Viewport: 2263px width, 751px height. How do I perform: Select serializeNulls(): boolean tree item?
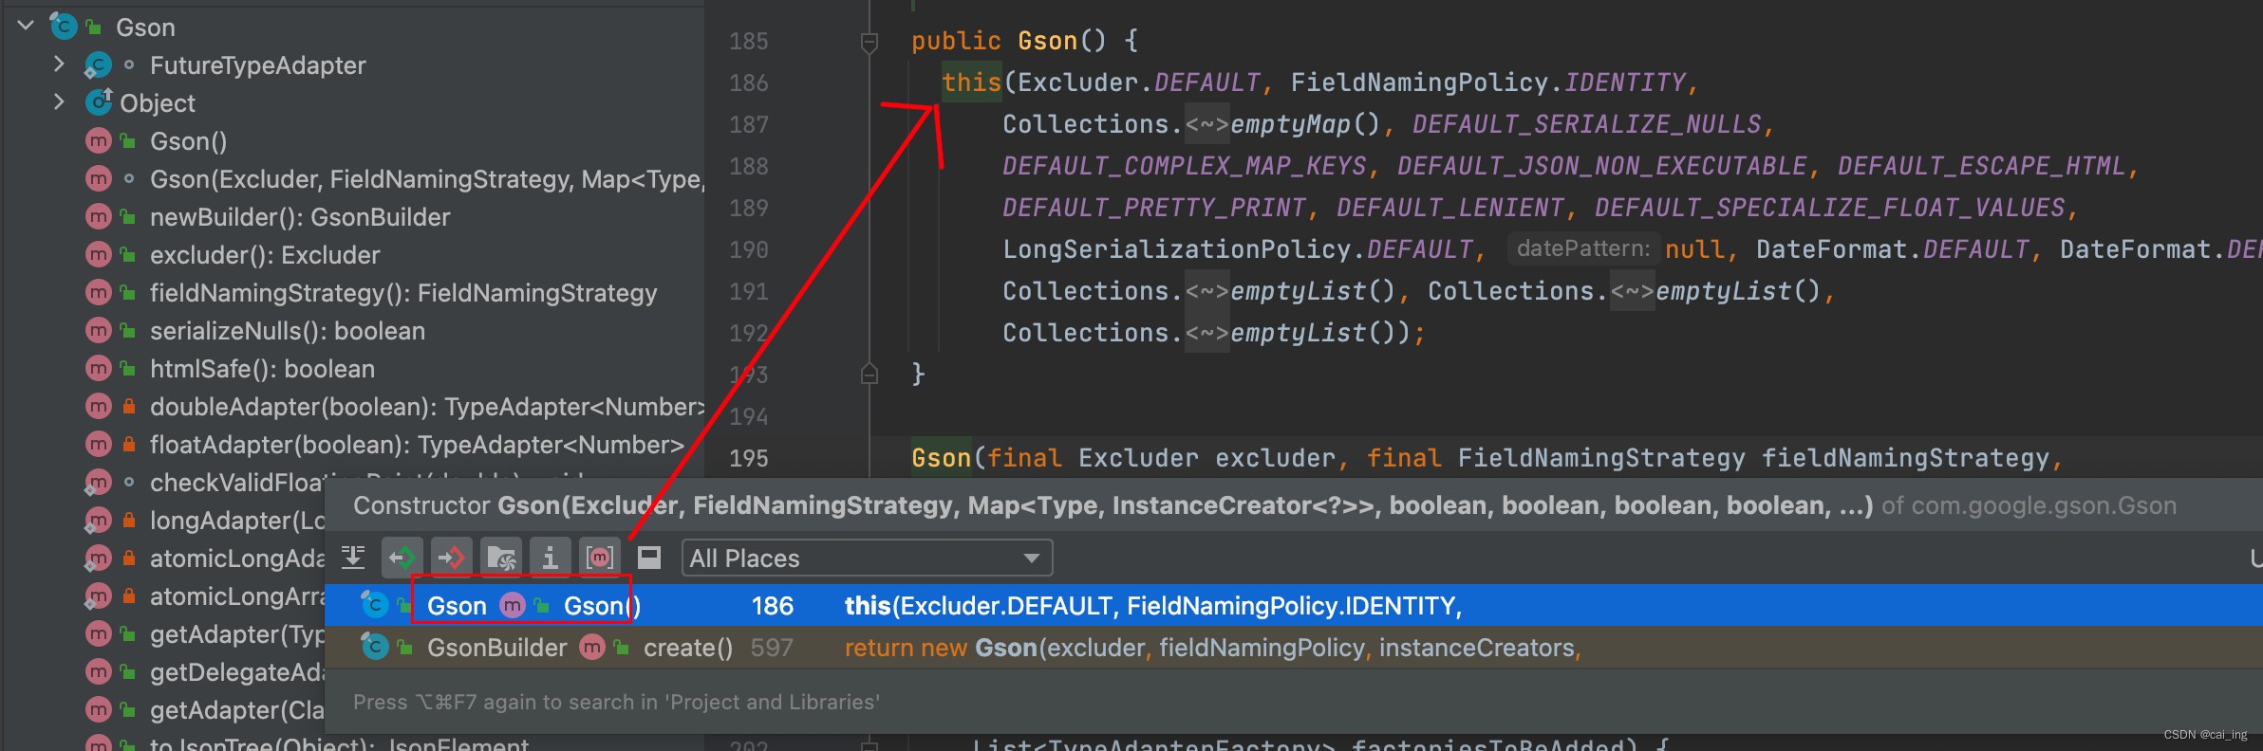[288, 331]
